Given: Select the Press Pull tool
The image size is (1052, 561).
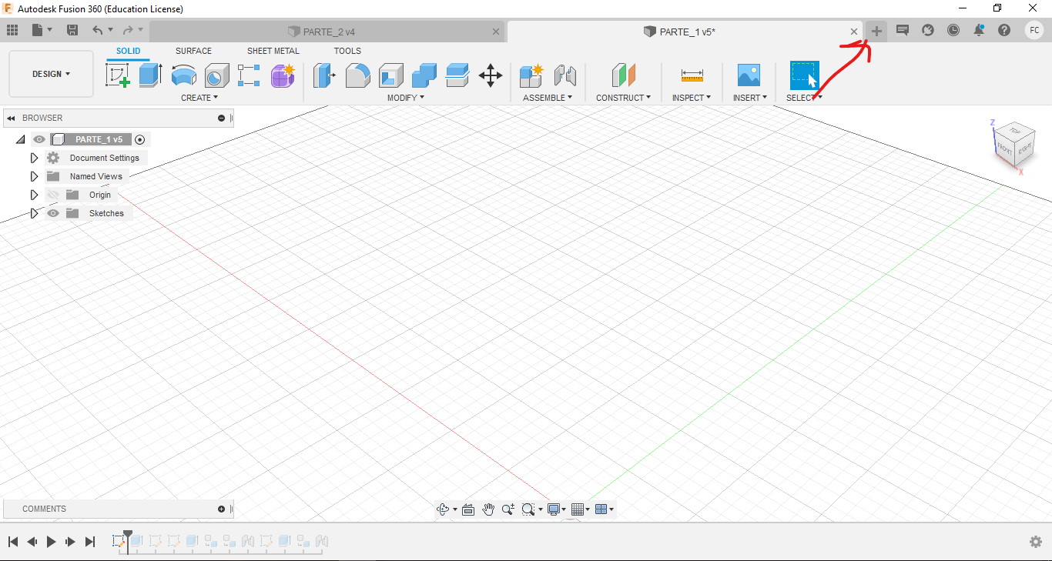Looking at the screenshot, I should (x=324, y=75).
